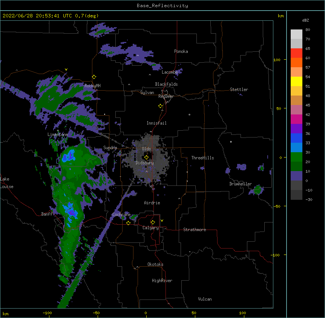The image size is (325, 318).
Task: Click the -30 value on the dBZ scale
Action: click(309, 200)
